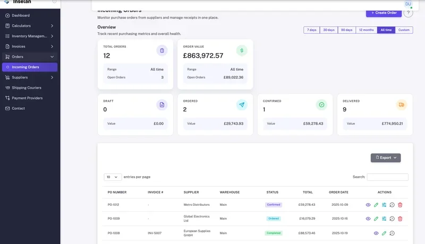This screenshot has width=425, height=244.
Task: Open Shipping Couriers in the sidebar
Action: (x=30, y=88)
